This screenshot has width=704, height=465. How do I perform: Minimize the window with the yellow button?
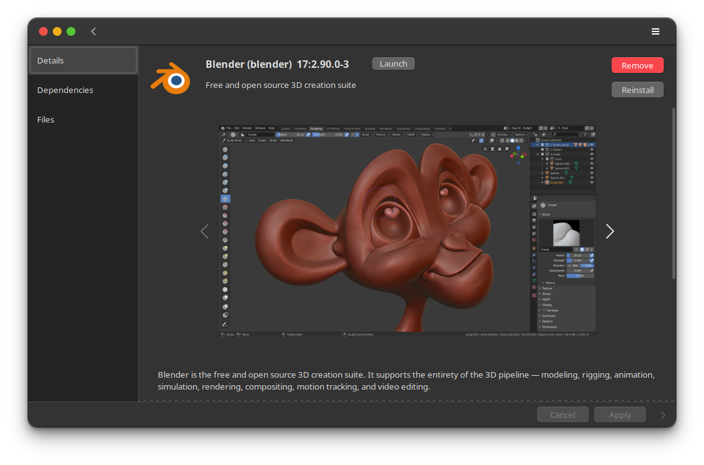[x=57, y=31]
